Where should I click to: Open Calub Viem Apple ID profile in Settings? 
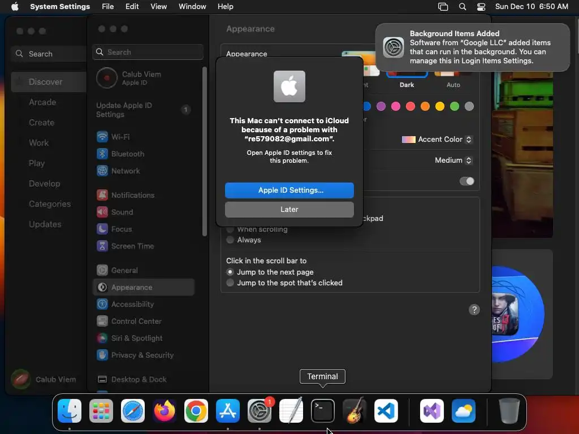(144, 78)
